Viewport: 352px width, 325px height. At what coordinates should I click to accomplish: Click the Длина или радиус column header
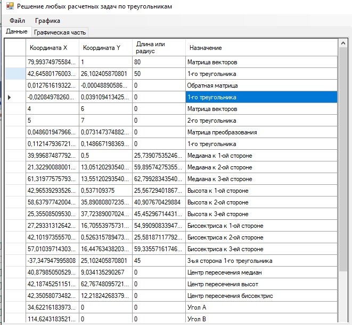click(x=159, y=48)
